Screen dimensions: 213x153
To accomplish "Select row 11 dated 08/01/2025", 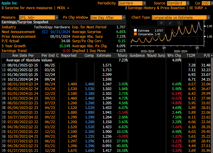I will (106, 65).
